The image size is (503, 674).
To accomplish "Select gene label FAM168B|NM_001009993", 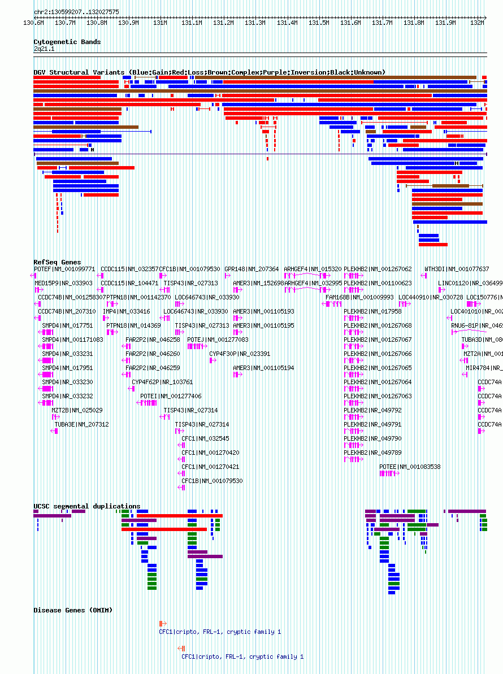I will [x=360, y=298].
